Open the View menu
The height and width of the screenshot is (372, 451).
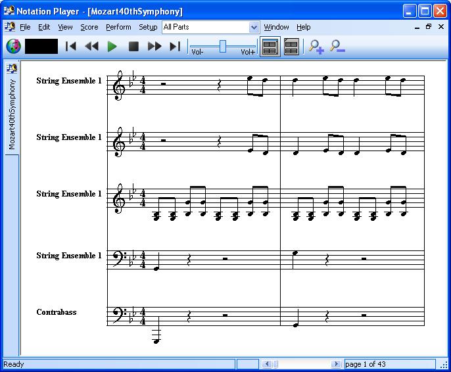coord(65,27)
